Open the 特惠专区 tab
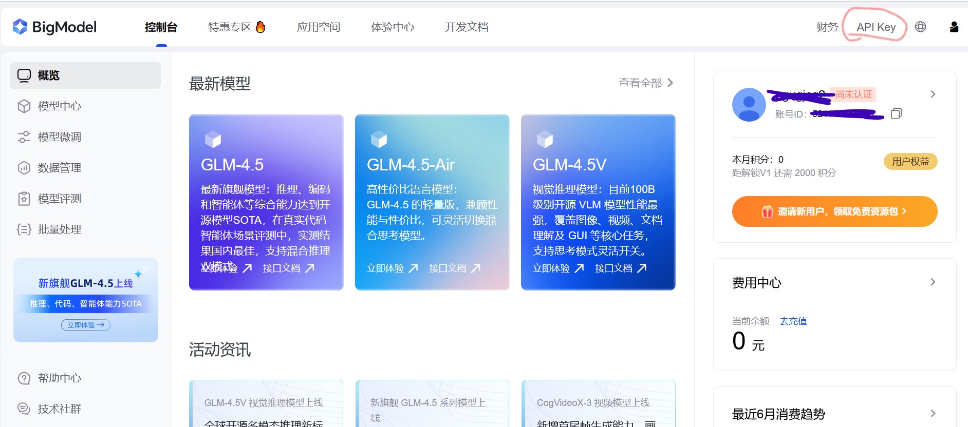 229,27
